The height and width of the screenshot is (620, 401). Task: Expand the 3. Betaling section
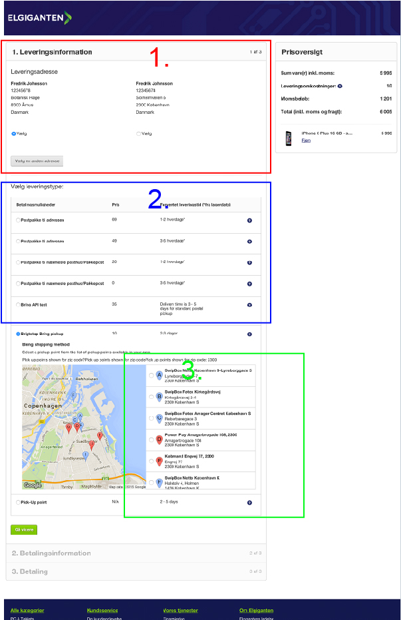coord(136,572)
